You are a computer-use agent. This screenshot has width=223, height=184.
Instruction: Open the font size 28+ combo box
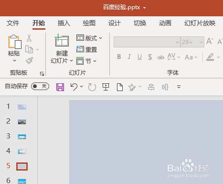192,42
